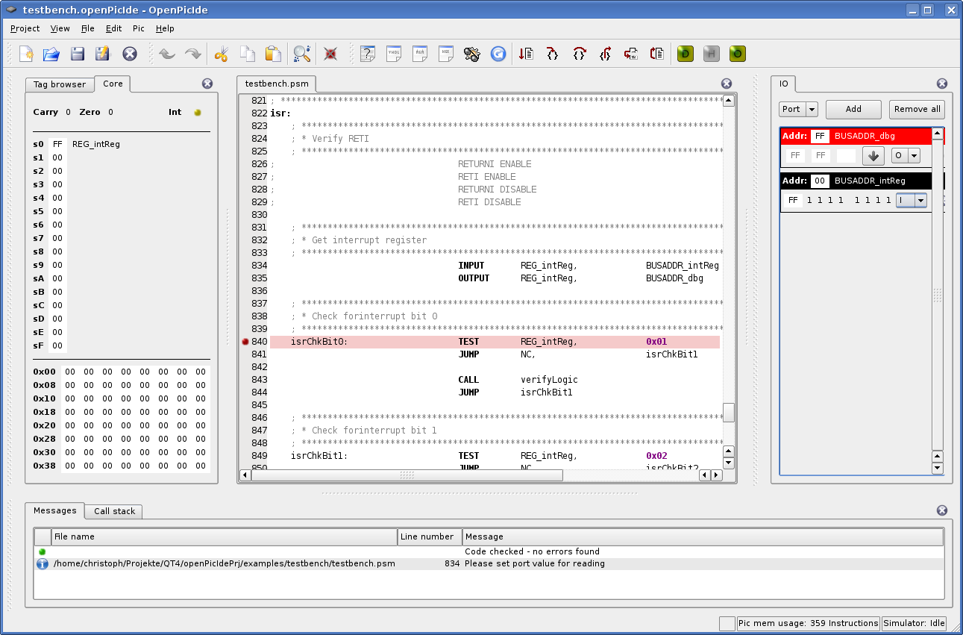Open the Help menu

coord(165,28)
